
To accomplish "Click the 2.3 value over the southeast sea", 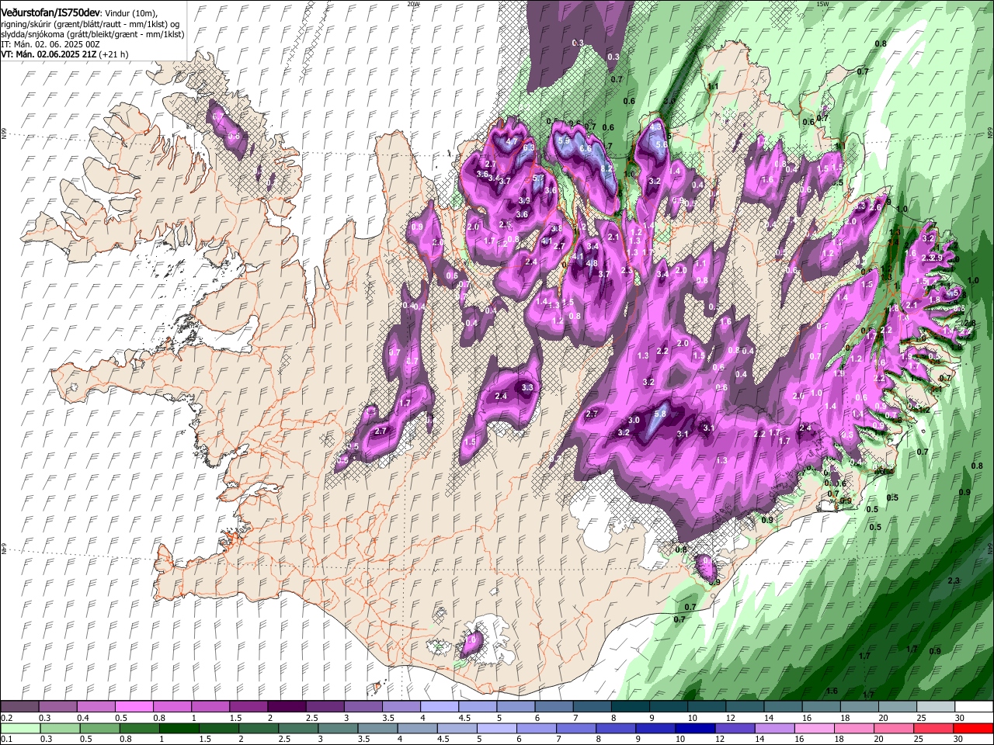I will [x=954, y=580].
